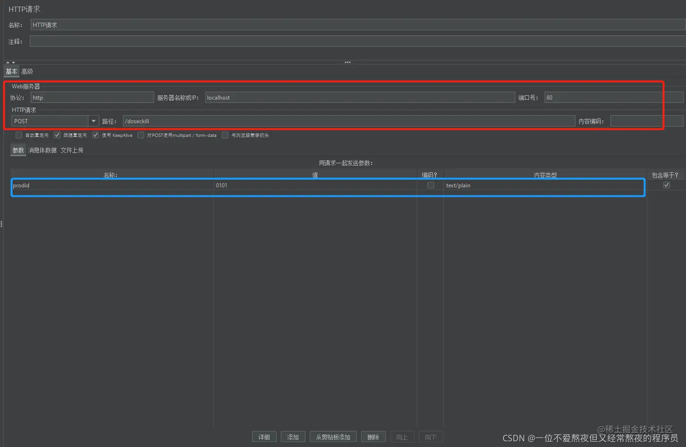
Task: Click the 从剪贴板添加 button
Action: click(x=333, y=437)
